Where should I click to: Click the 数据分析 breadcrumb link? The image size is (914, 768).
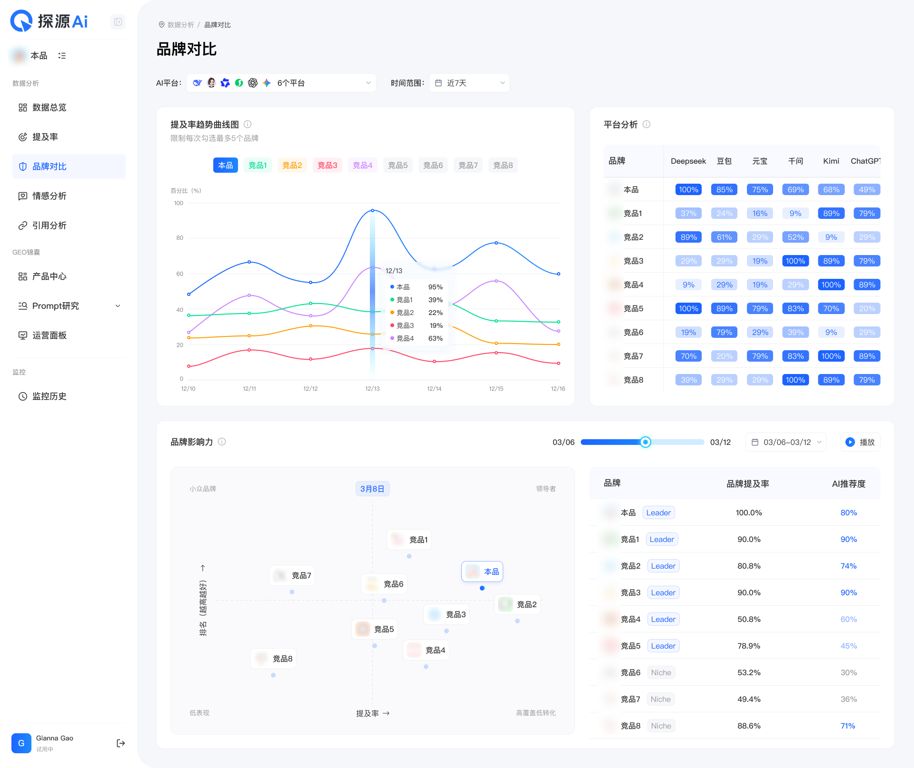point(181,25)
